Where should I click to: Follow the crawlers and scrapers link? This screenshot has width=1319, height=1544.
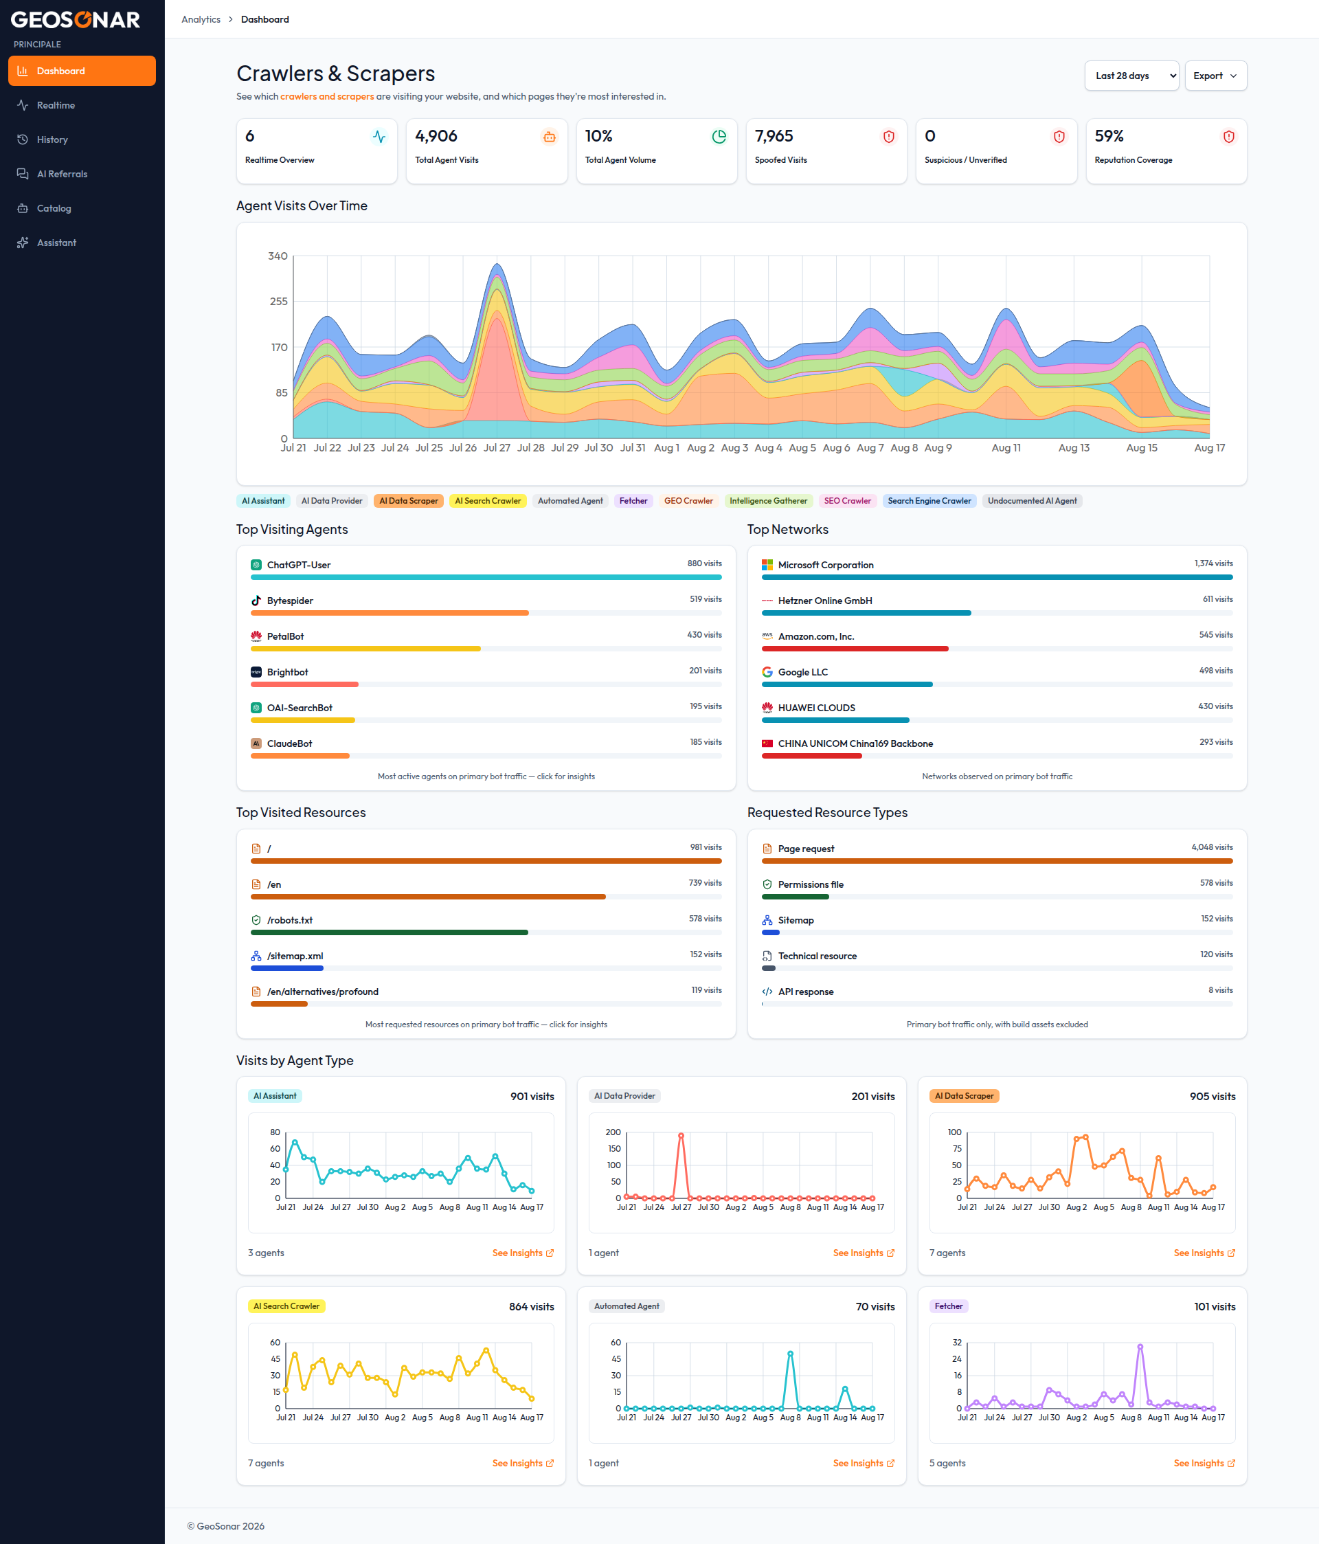[x=326, y=96]
